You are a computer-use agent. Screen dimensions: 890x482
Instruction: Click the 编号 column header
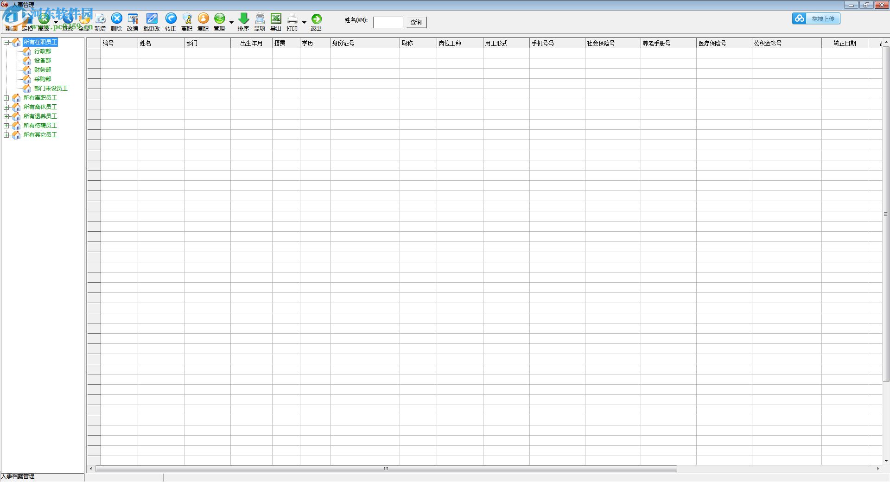tap(119, 43)
